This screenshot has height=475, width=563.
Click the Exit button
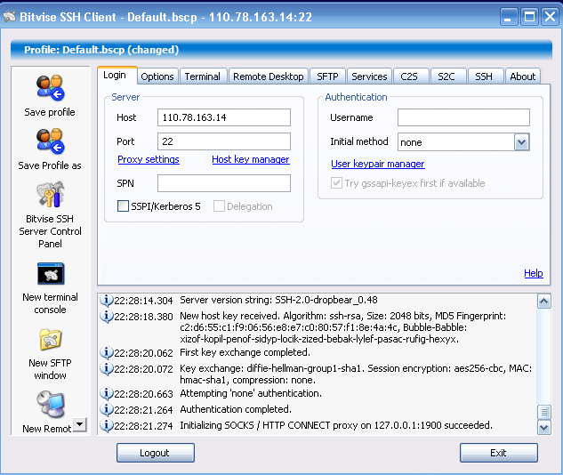click(x=498, y=453)
